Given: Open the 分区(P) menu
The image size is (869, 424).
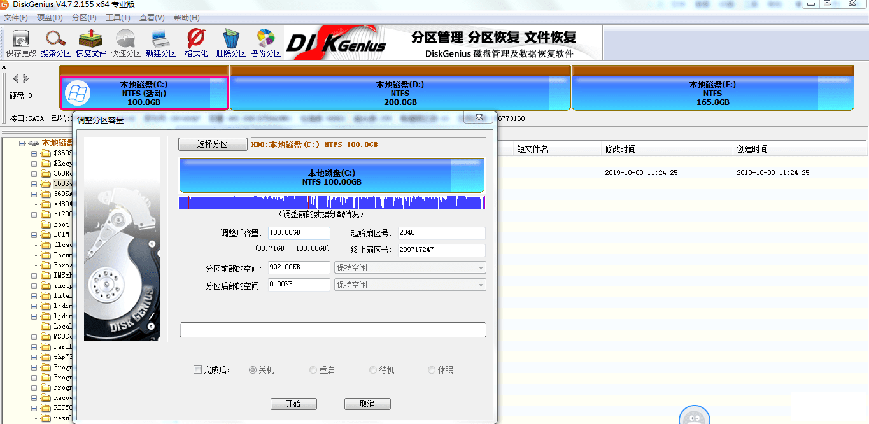Looking at the screenshot, I should pyautogui.click(x=84, y=18).
